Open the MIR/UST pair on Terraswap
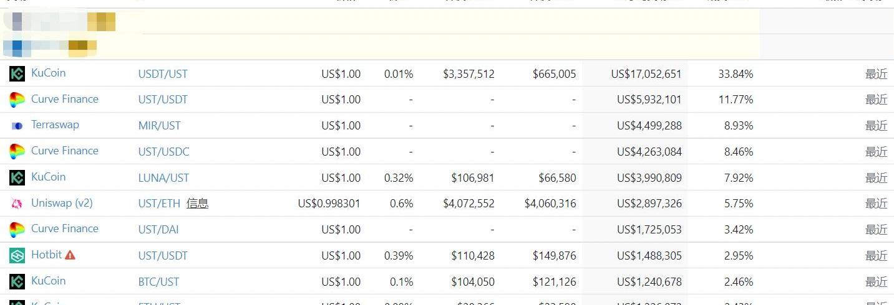 point(159,126)
